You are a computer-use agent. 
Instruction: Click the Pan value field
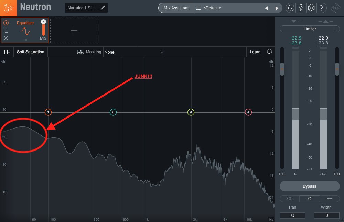pyautogui.click(x=292, y=215)
